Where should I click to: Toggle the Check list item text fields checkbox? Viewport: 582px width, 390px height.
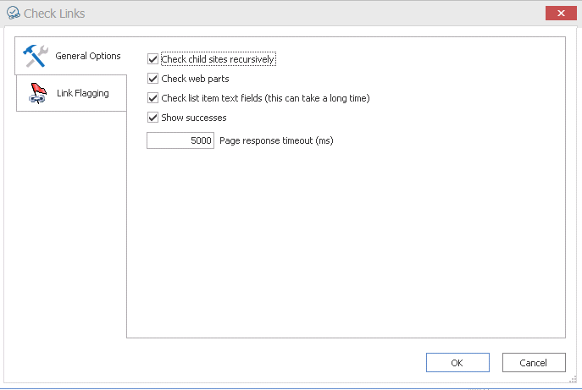click(153, 98)
